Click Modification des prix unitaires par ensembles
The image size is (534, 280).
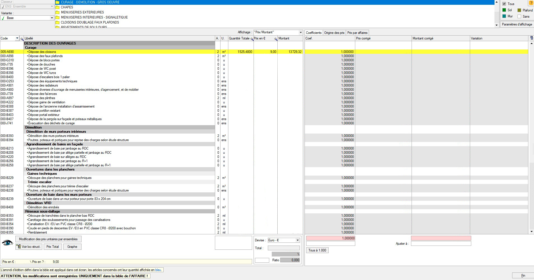(x=48, y=239)
